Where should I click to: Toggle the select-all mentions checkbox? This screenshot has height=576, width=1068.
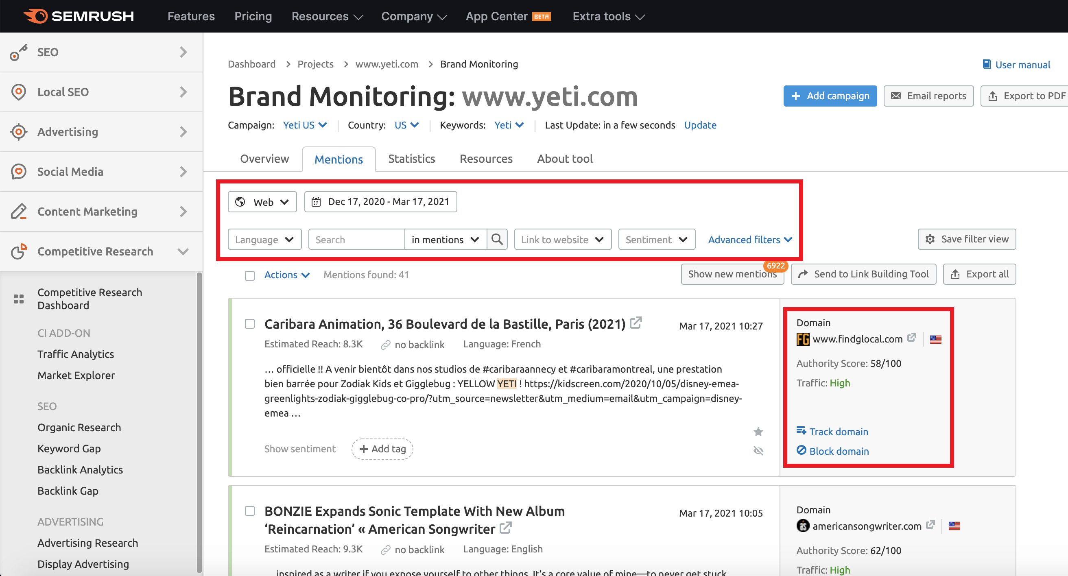(x=250, y=275)
